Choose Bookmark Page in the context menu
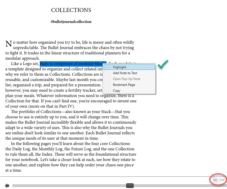The height and width of the screenshot is (189, 227). (x=129, y=85)
